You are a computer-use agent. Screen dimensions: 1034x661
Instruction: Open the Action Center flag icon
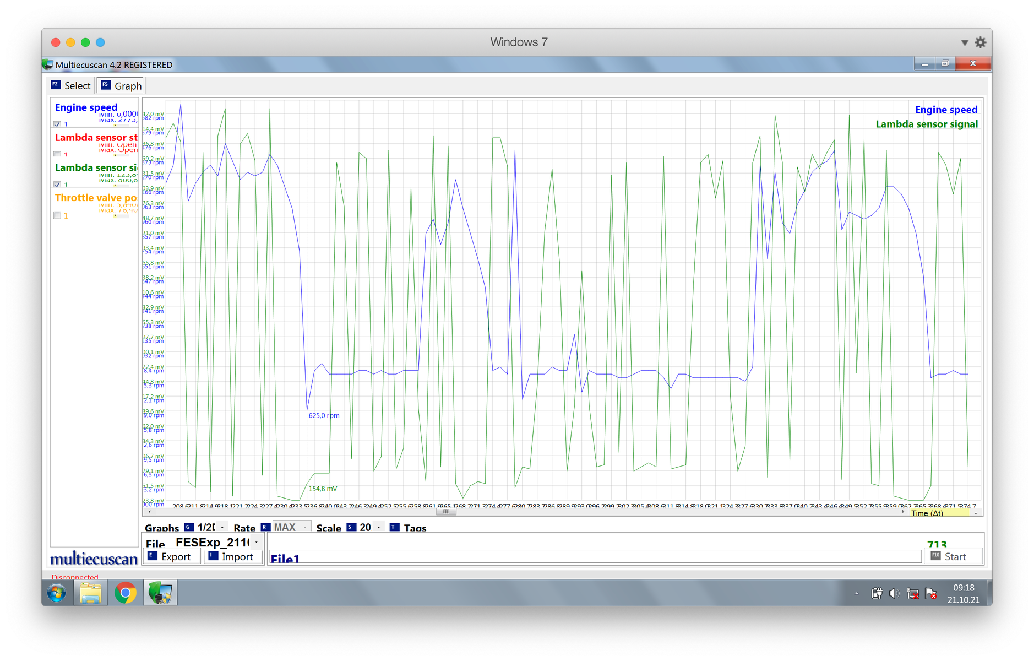pos(930,593)
